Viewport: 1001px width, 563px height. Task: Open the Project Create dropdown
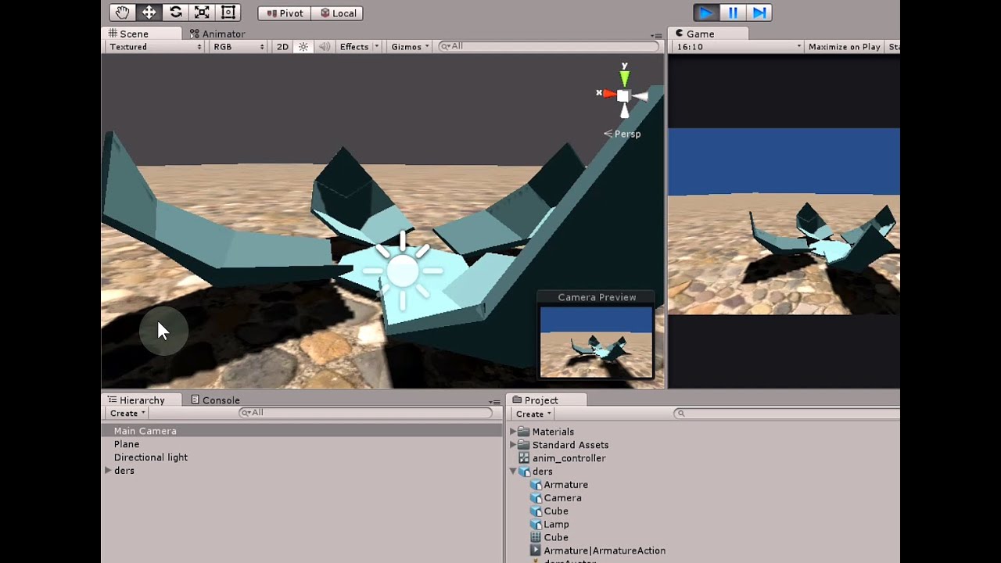(533, 414)
